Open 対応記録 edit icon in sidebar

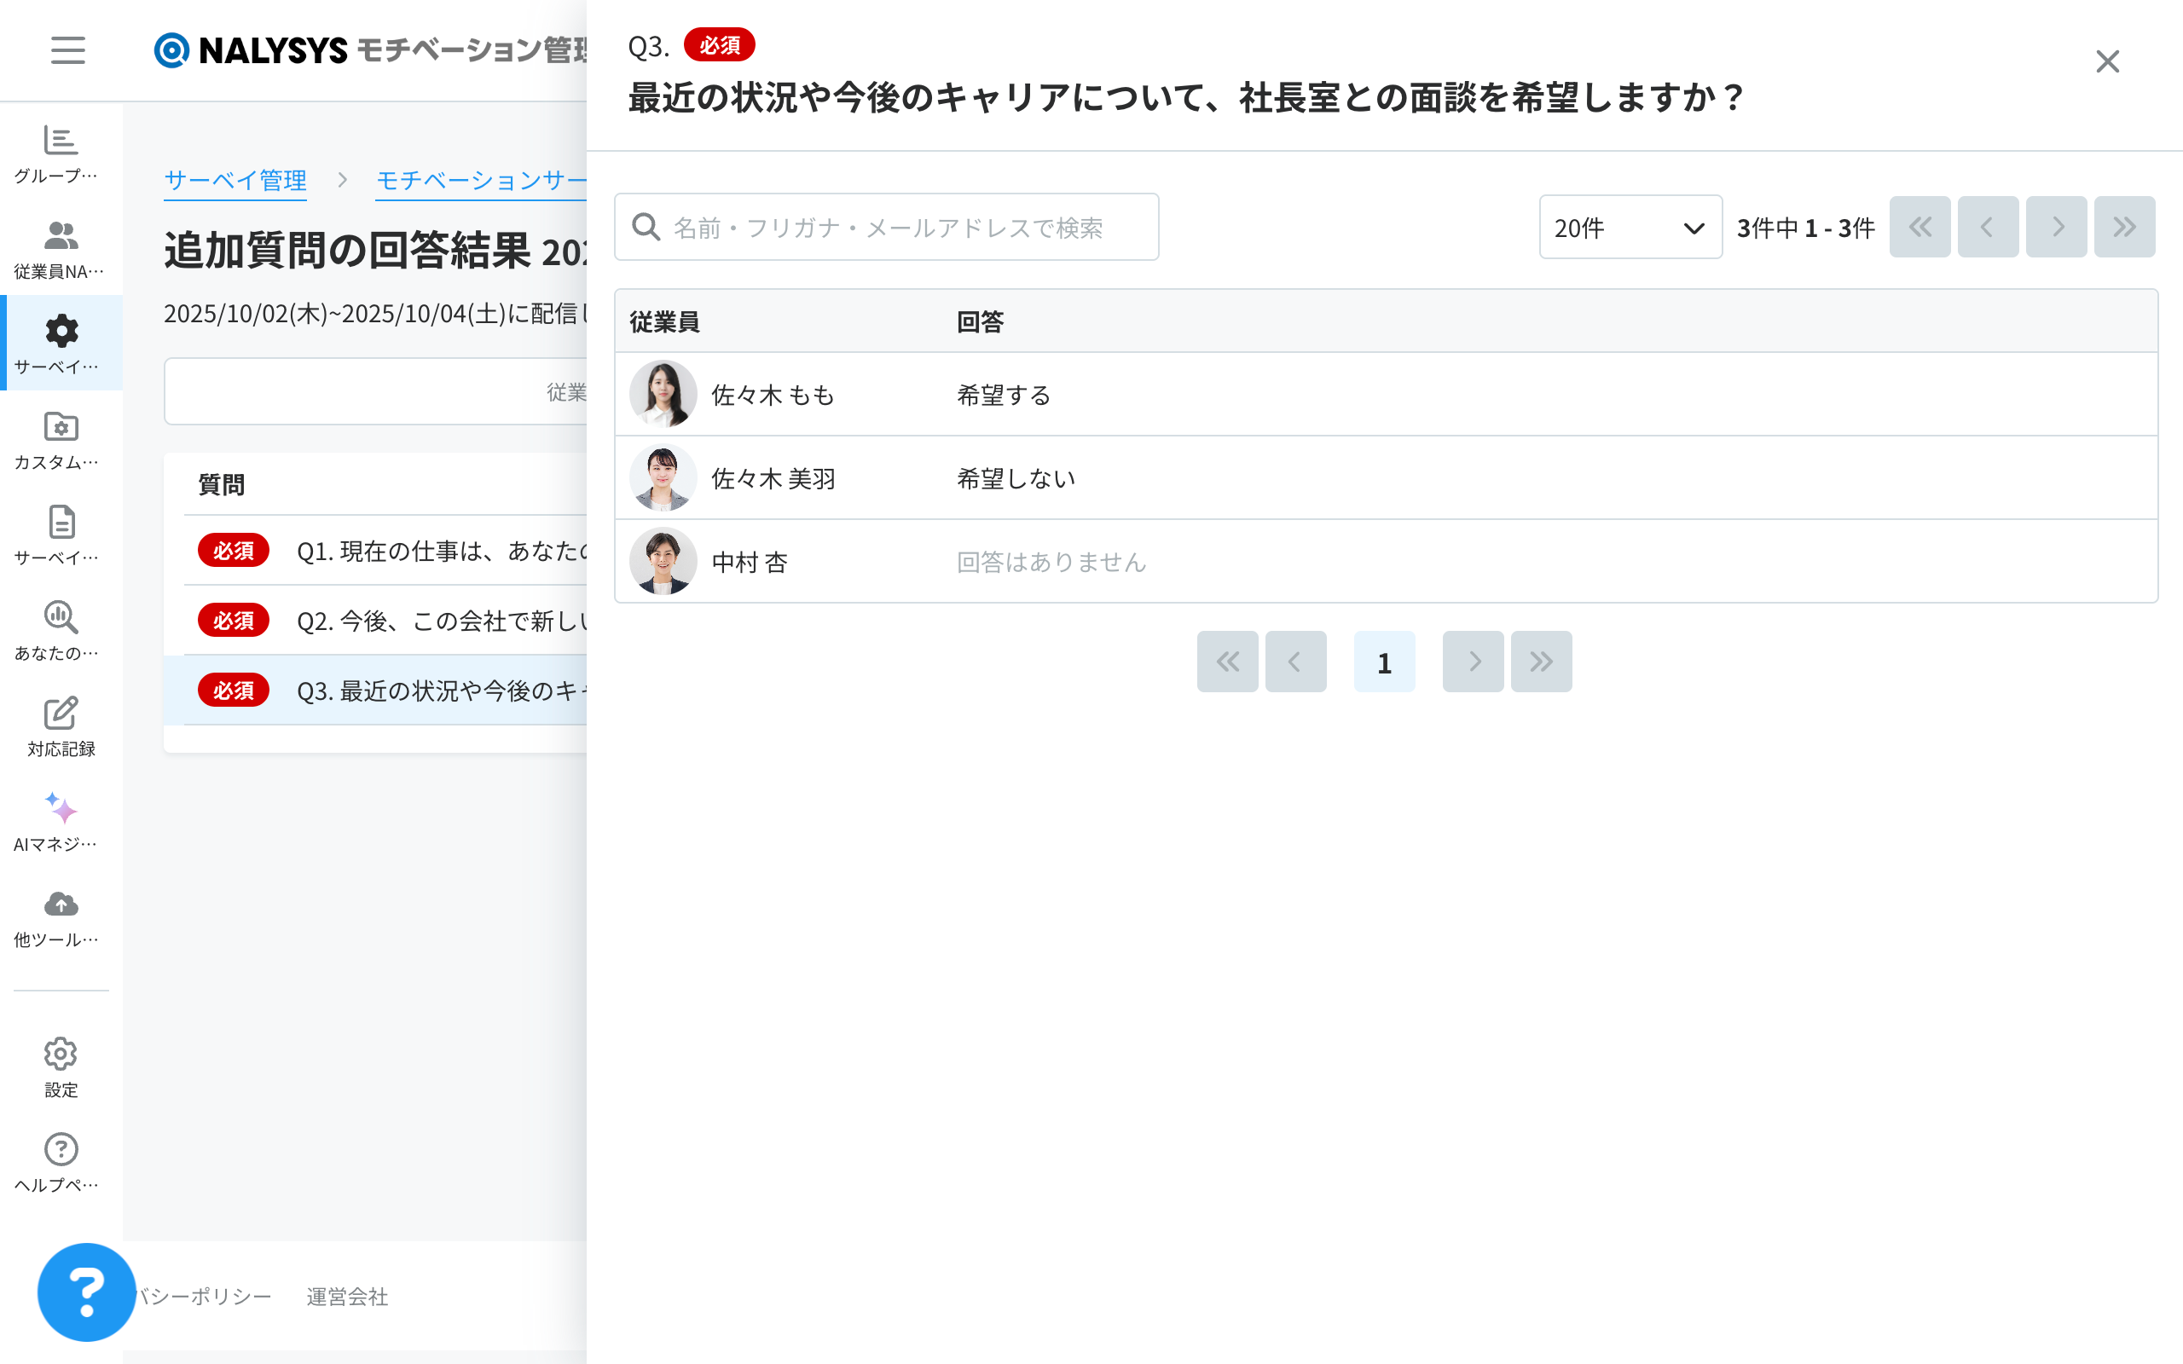pyautogui.click(x=61, y=714)
